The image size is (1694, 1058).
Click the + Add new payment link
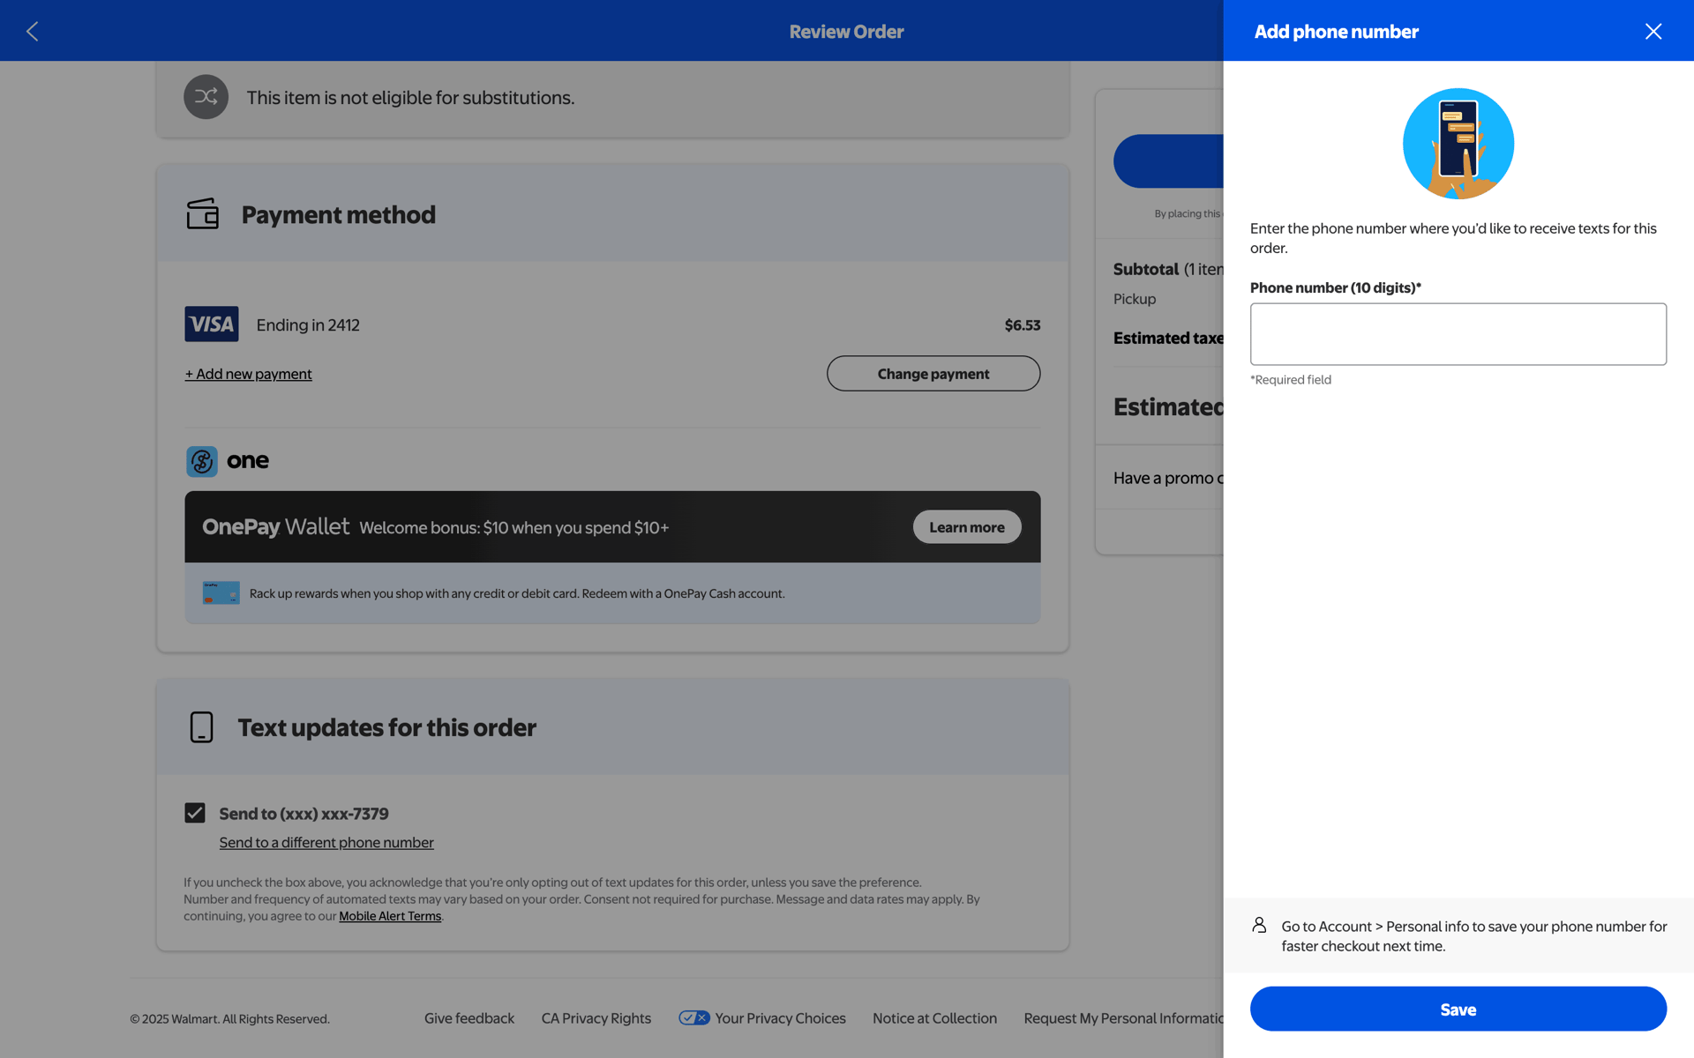tap(249, 374)
